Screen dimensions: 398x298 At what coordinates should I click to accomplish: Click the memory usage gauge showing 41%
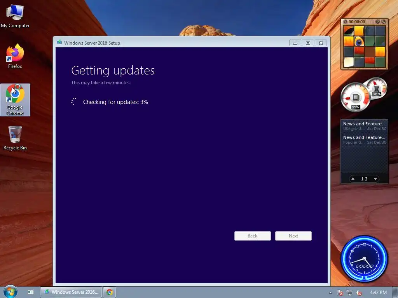(x=377, y=88)
